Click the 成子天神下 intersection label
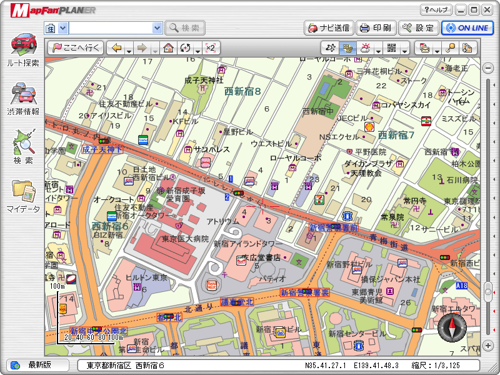 click(102, 149)
